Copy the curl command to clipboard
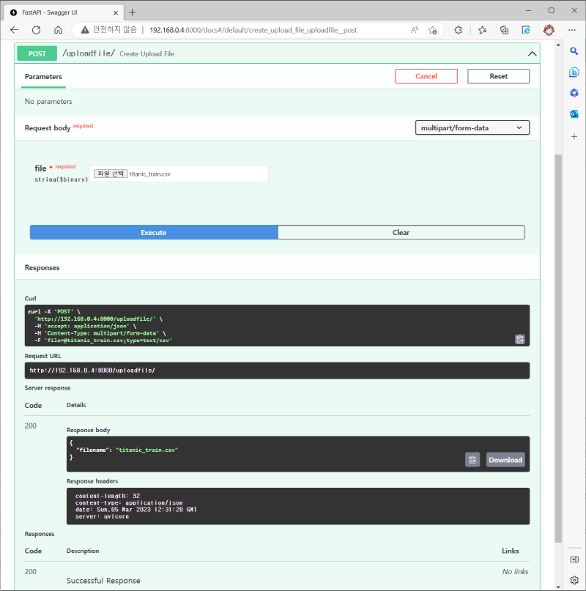Screen dimensions: 586x591 (x=520, y=339)
